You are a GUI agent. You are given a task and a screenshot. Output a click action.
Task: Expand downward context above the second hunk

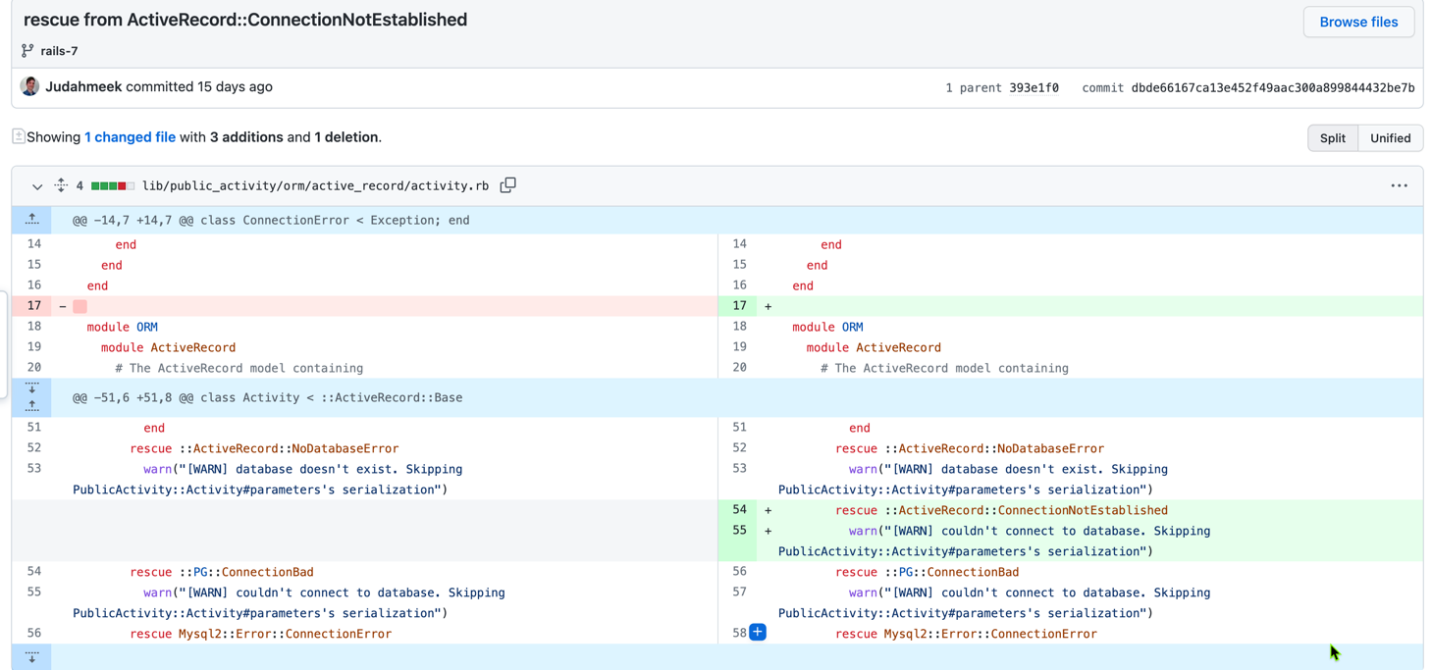coord(30,387)
